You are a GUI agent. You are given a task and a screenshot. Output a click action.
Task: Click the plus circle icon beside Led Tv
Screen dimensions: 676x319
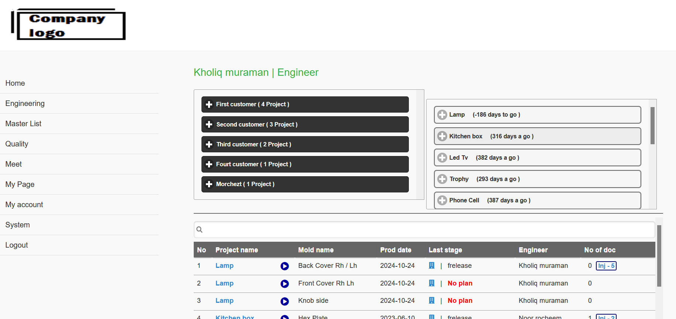(442, 157)
